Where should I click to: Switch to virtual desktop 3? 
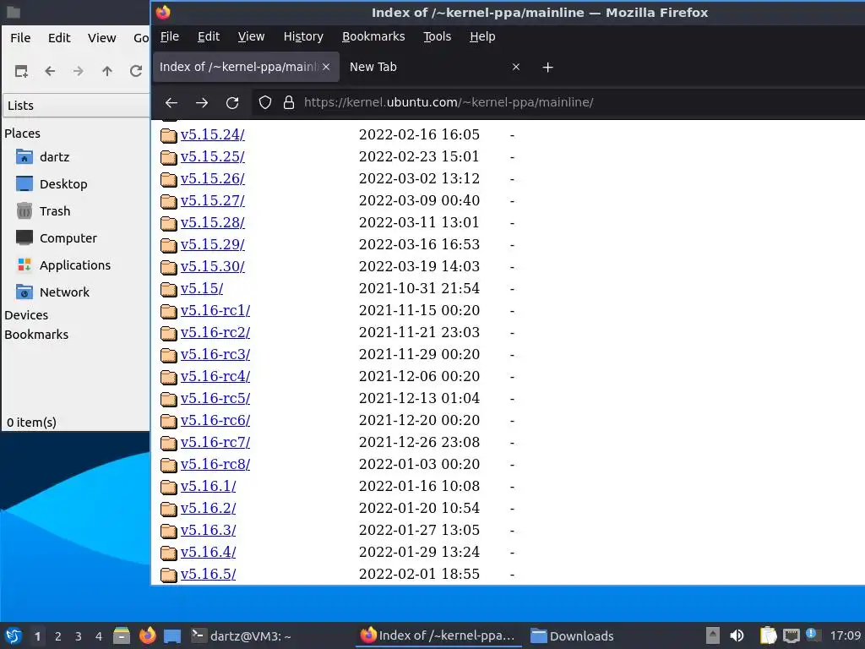coord(79,636)
